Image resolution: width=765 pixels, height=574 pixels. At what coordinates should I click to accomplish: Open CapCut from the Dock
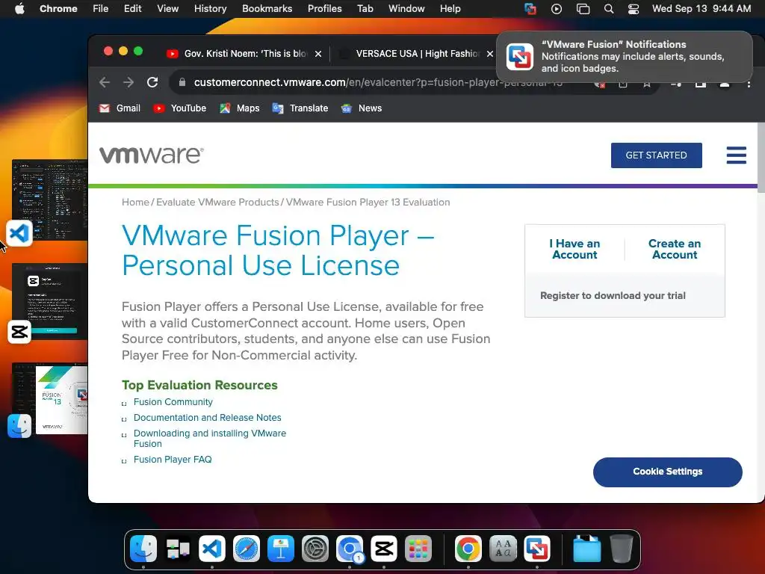point(384,549)
